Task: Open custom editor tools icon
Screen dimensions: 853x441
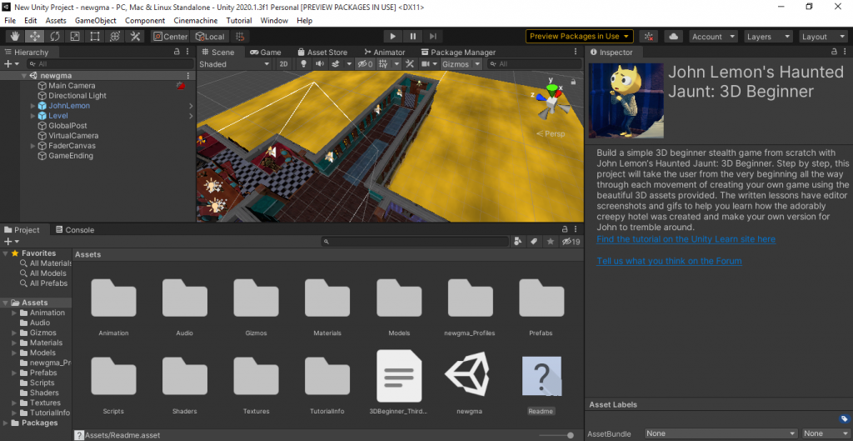Action: 135,37
